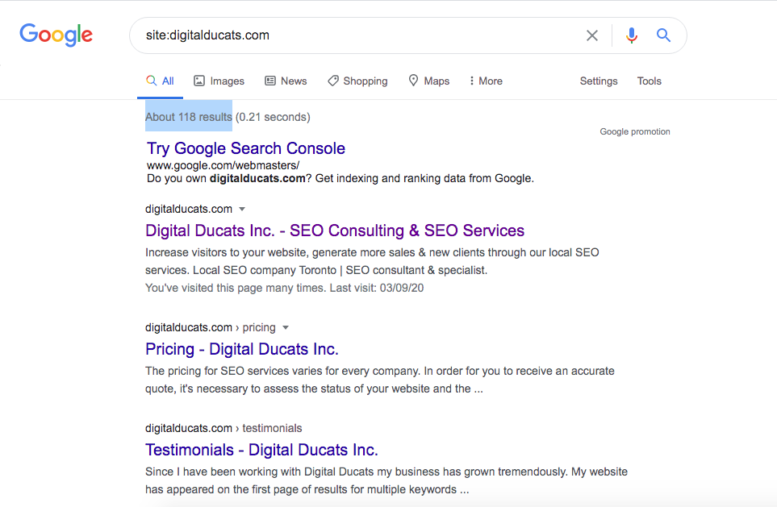Start voice search with the microphone icon

point(631,35)
